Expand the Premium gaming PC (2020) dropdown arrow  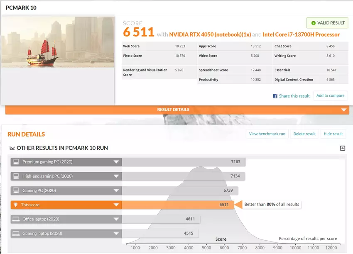116,162
